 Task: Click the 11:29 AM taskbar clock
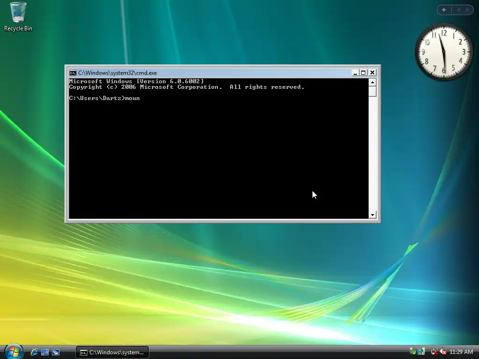(x=461, y=352)
